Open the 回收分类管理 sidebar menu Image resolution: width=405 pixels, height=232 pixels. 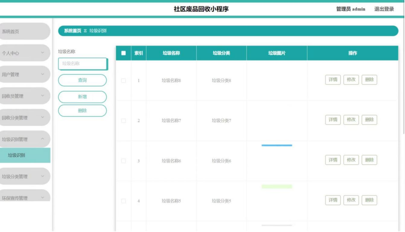pyautogui.click(x=25, y=118)
